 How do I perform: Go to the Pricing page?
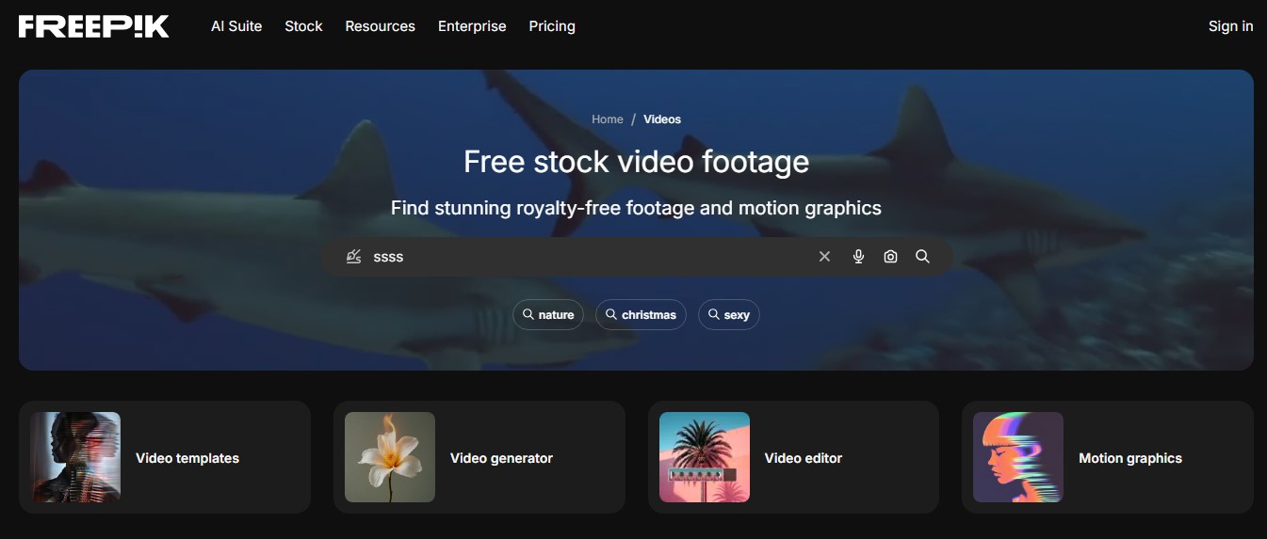552,26
